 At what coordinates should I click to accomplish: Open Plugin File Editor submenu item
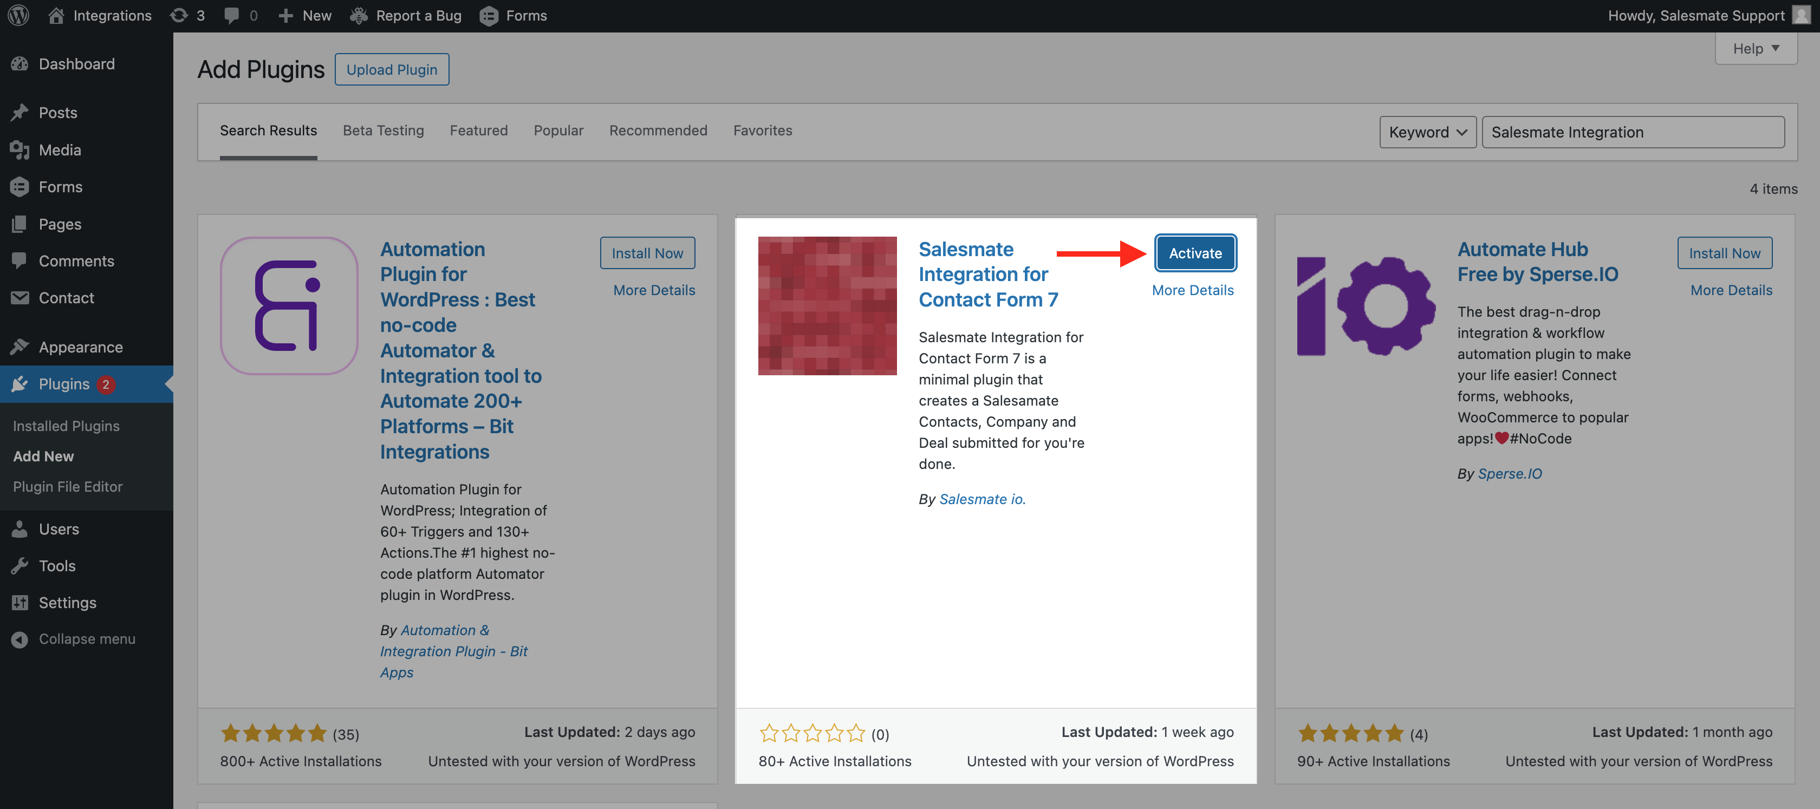(x=68, y=486)
